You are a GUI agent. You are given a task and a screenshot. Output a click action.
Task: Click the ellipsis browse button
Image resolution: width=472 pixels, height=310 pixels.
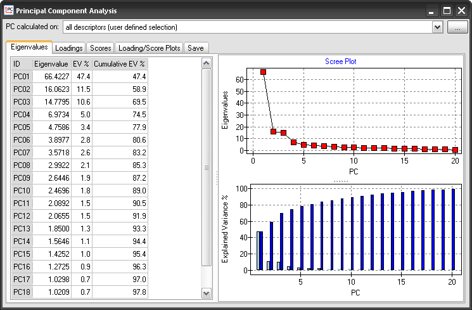point(457,27)
